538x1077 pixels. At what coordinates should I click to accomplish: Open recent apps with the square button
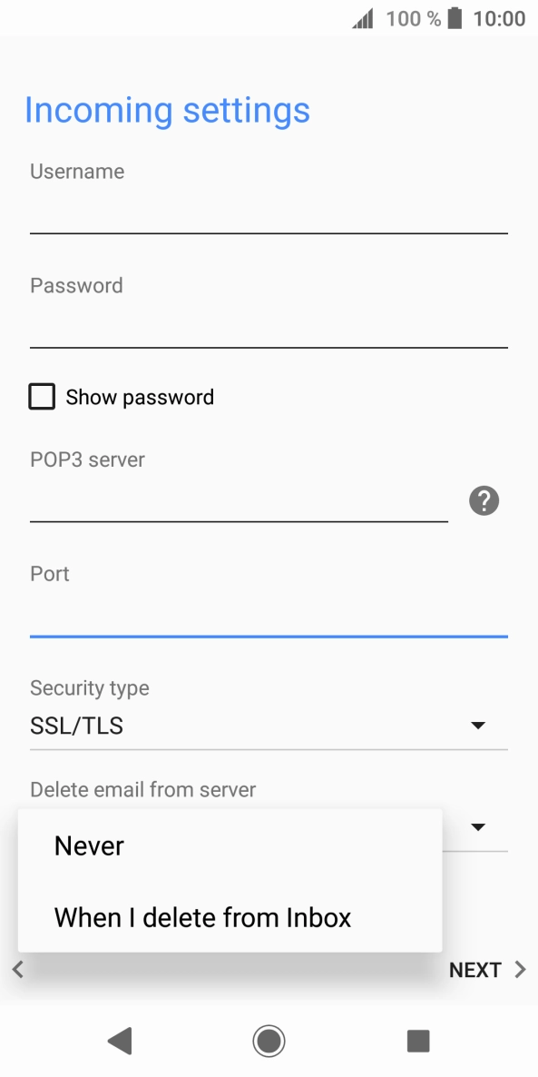[x=418, y=1041]
